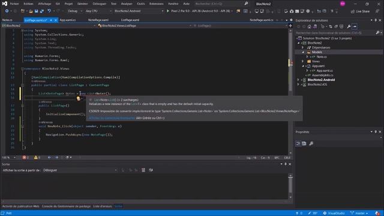This screenshot has height=216, width=384.
Task: Click the Home icon in Solution Explorer
Action: click(310, 26)
